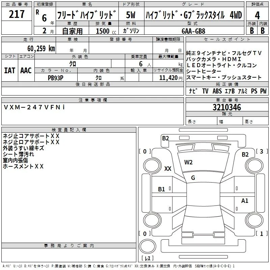Click the overall evaluation score 4
Viewport: 270px width, 270px height.
[257, 15]
